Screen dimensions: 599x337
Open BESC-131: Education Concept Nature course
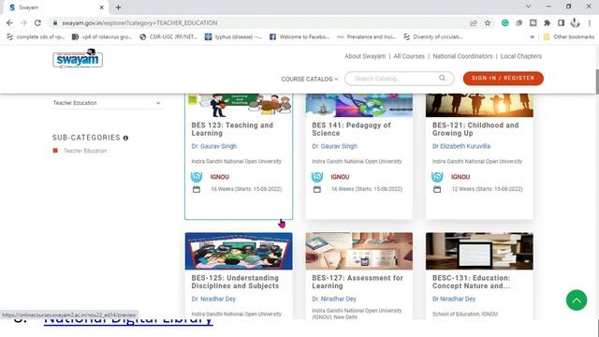click(472, 282)
